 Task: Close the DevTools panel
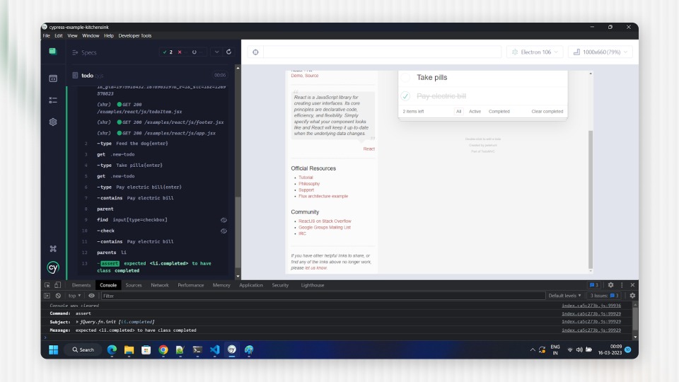632,285
